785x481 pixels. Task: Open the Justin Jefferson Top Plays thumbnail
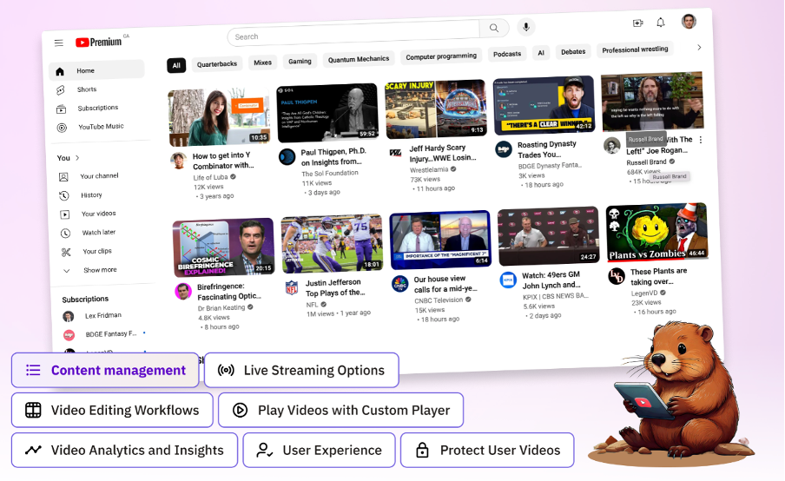click(x=332, y=244)
